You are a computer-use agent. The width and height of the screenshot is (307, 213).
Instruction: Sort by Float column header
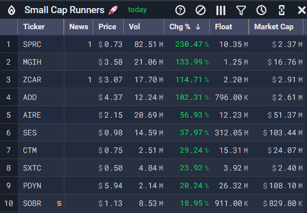pos(229,27)
